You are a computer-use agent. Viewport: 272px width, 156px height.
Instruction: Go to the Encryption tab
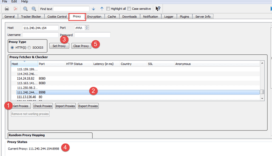click(x=94, y=17)
